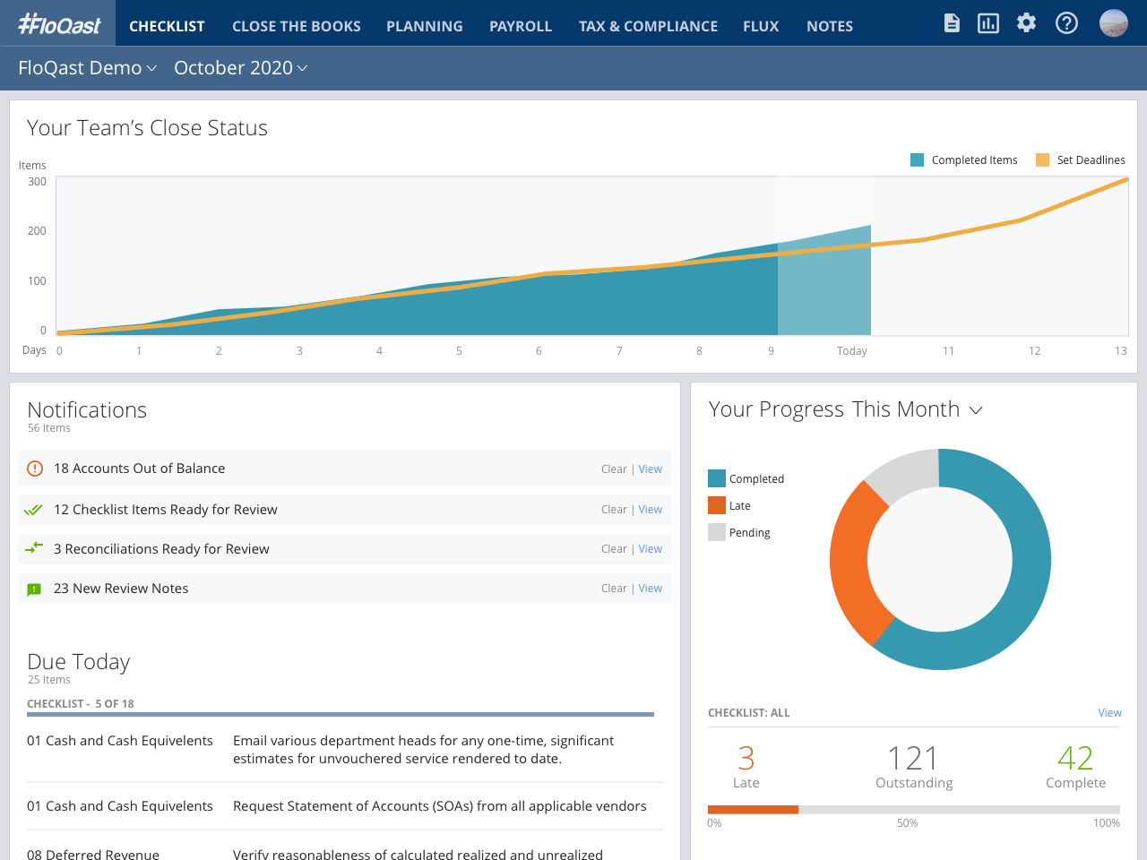Image resolution: width=1147 pixels, height=860 pixels.
Task: Click the double checkmark review icon
Action: (x=33, y=510)
